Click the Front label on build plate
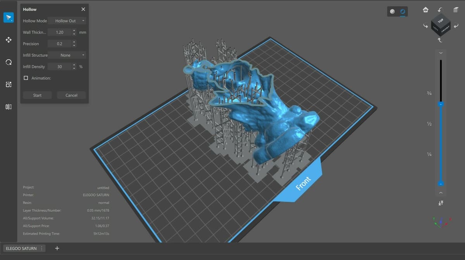Viewport: 465px width, 260px height. click(x=303, y=184)
